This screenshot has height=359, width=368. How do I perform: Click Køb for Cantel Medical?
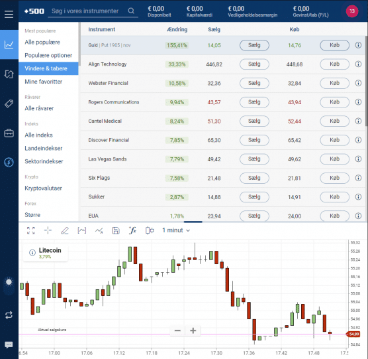click(x=334, y=121)
